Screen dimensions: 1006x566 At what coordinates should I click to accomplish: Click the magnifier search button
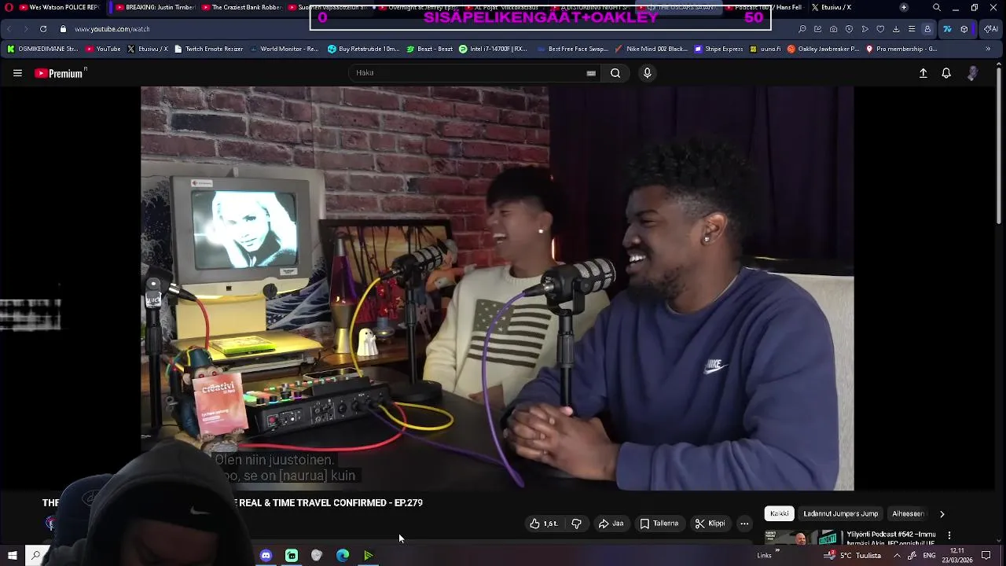(x=615, y=73)
